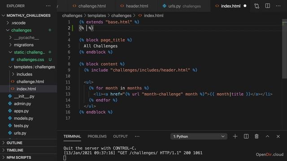Image resolution: width=287 pixels, height=161 pixels.
Task: Expand the .vscode folder
Action: click(x=28, y=23)
